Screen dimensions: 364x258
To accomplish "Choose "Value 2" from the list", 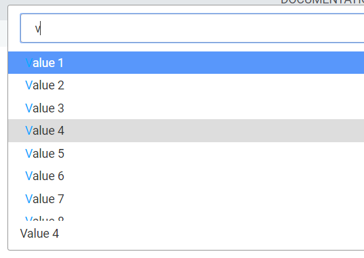I will pos(186,85).
